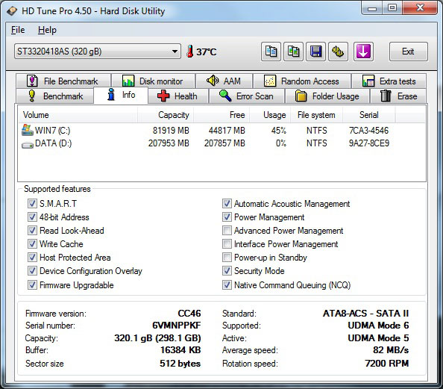Open the Help menu
This screenshot has width=443, height=389.
(x=47, y=30)
